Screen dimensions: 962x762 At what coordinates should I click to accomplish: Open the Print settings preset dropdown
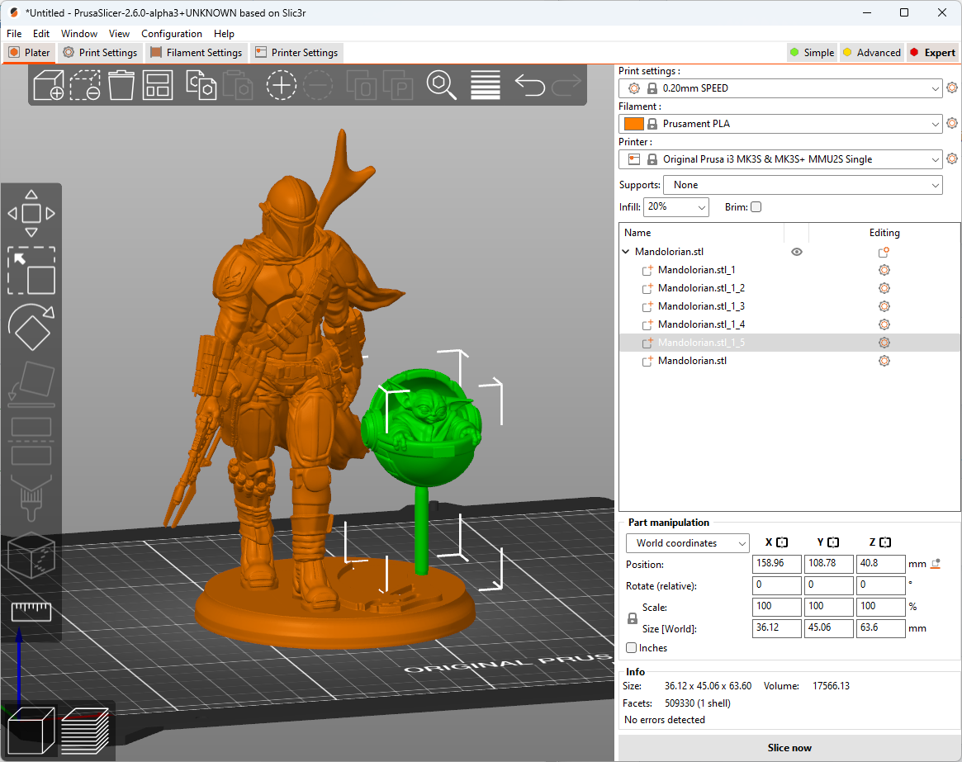pos(780,88)
